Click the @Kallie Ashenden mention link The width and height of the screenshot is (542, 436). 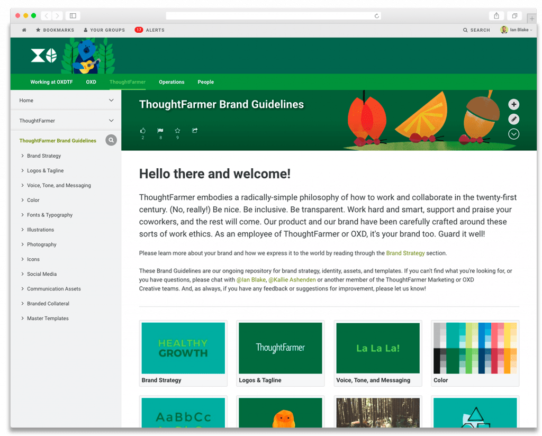[292, 279]
